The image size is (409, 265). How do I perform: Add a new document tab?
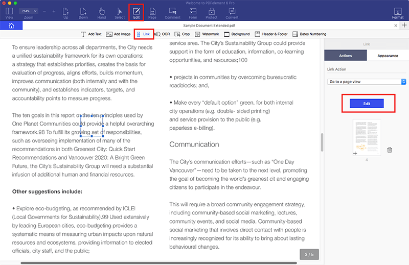pyautogui.click(x=404, y=26)
